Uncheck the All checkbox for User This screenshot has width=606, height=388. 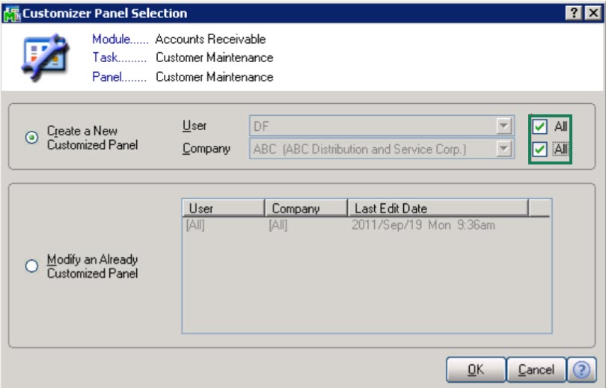click(539, 126)
